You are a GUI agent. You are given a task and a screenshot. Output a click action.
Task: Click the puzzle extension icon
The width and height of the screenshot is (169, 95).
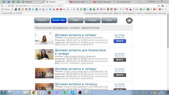pos(163,6)
